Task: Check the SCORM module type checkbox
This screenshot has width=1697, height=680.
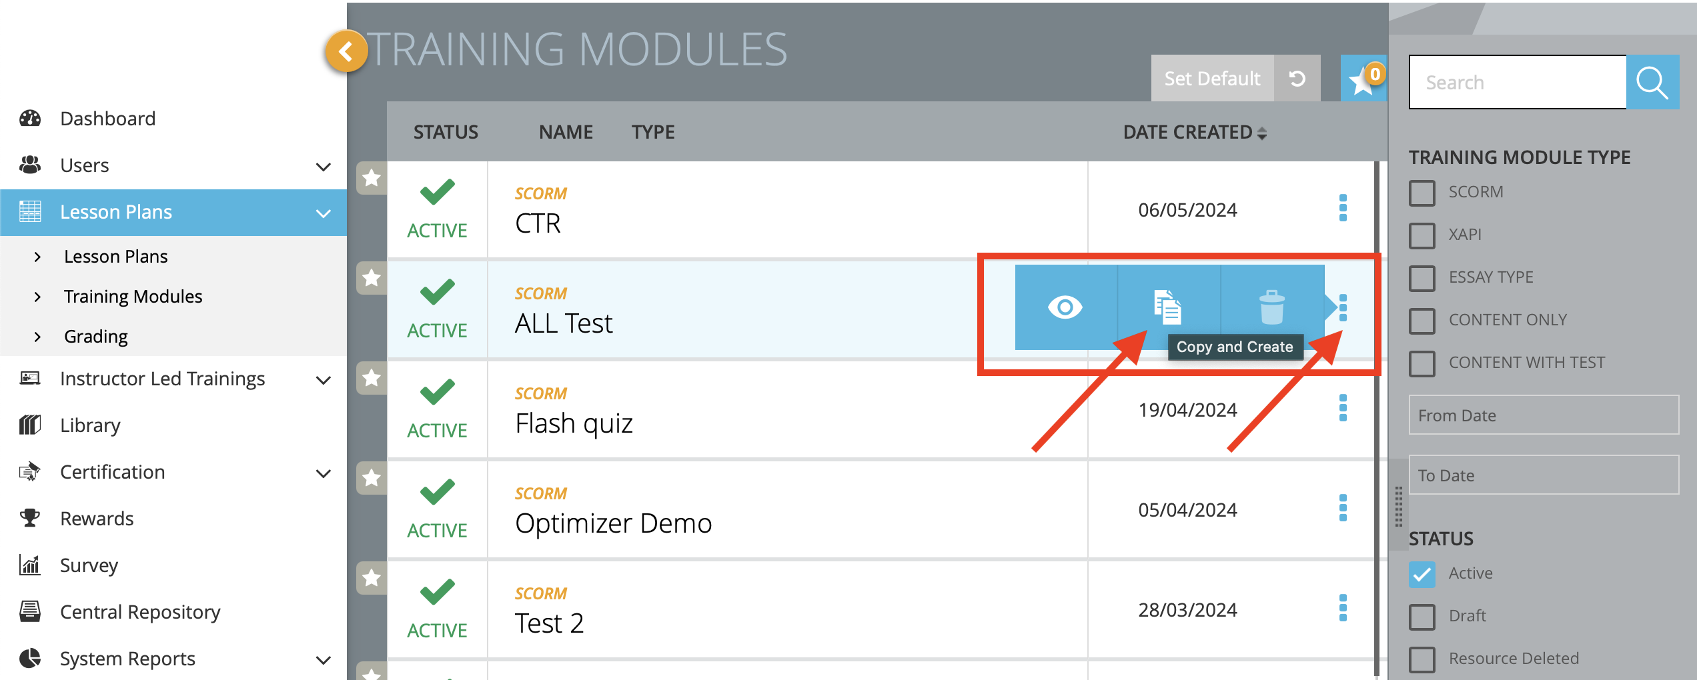Action: point(1422,193)
